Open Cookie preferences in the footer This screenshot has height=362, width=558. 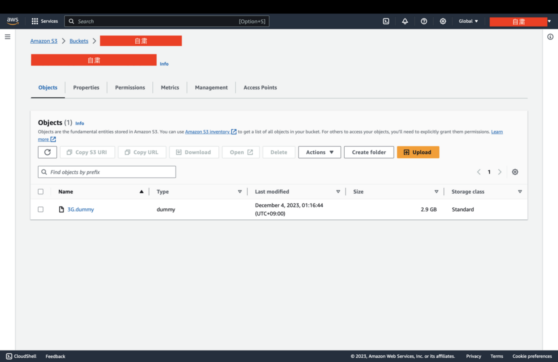[x=532, y=356]
